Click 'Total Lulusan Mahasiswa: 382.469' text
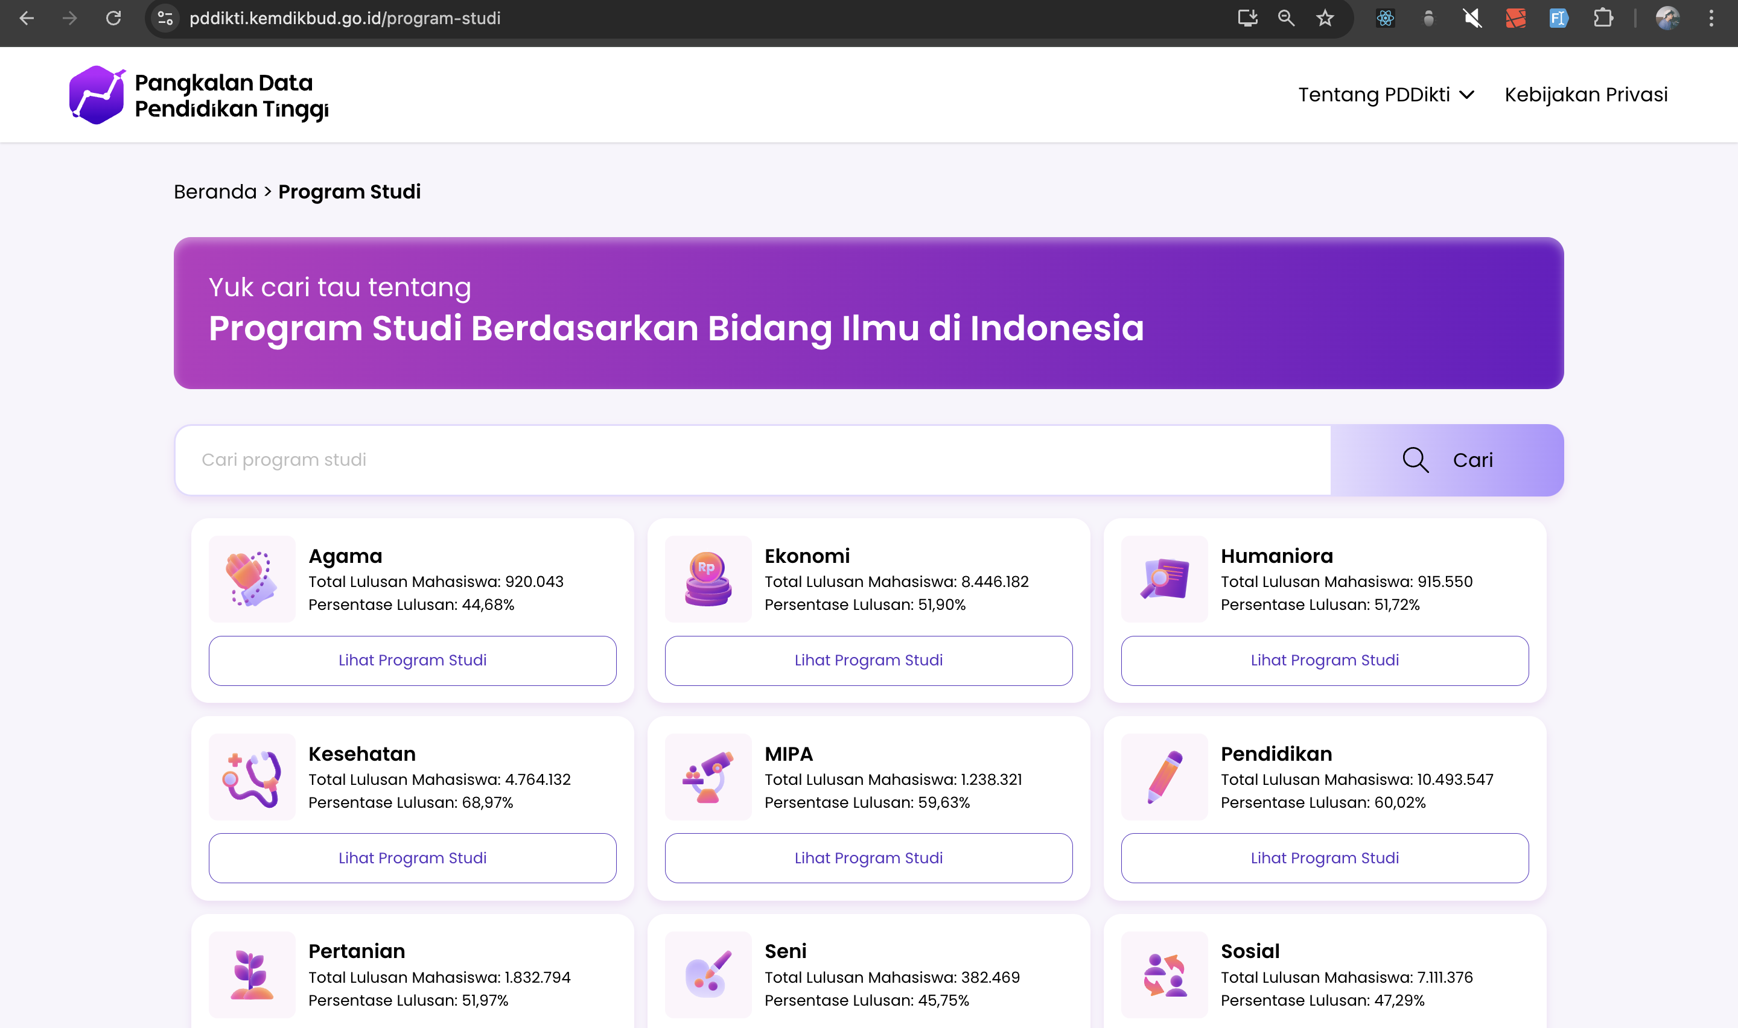The image size is (1738, 1028). [x=892, y=977]
